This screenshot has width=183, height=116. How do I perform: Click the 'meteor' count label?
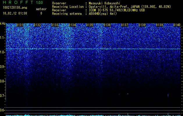[x=41, y=9]
